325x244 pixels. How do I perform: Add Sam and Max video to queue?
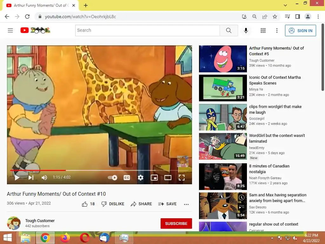pos(242,207)
